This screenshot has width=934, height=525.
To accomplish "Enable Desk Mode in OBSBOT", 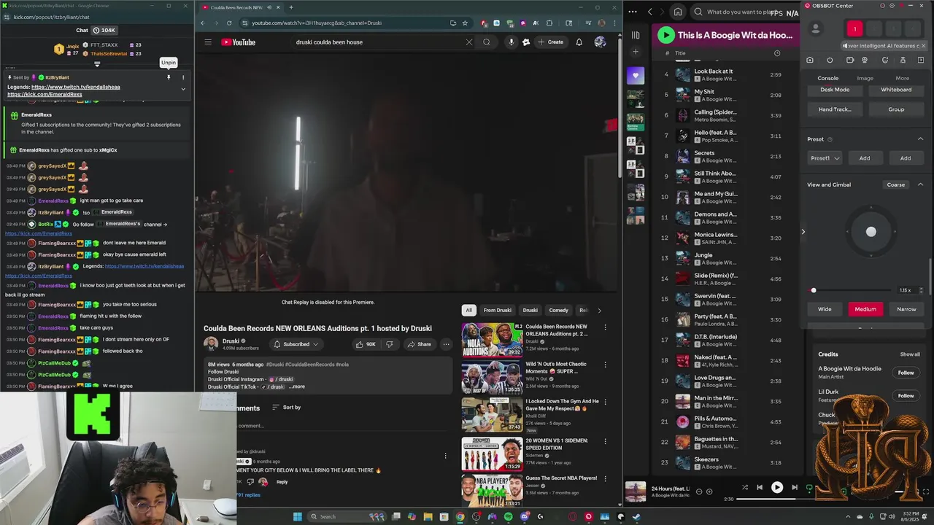I will (835, 90).
